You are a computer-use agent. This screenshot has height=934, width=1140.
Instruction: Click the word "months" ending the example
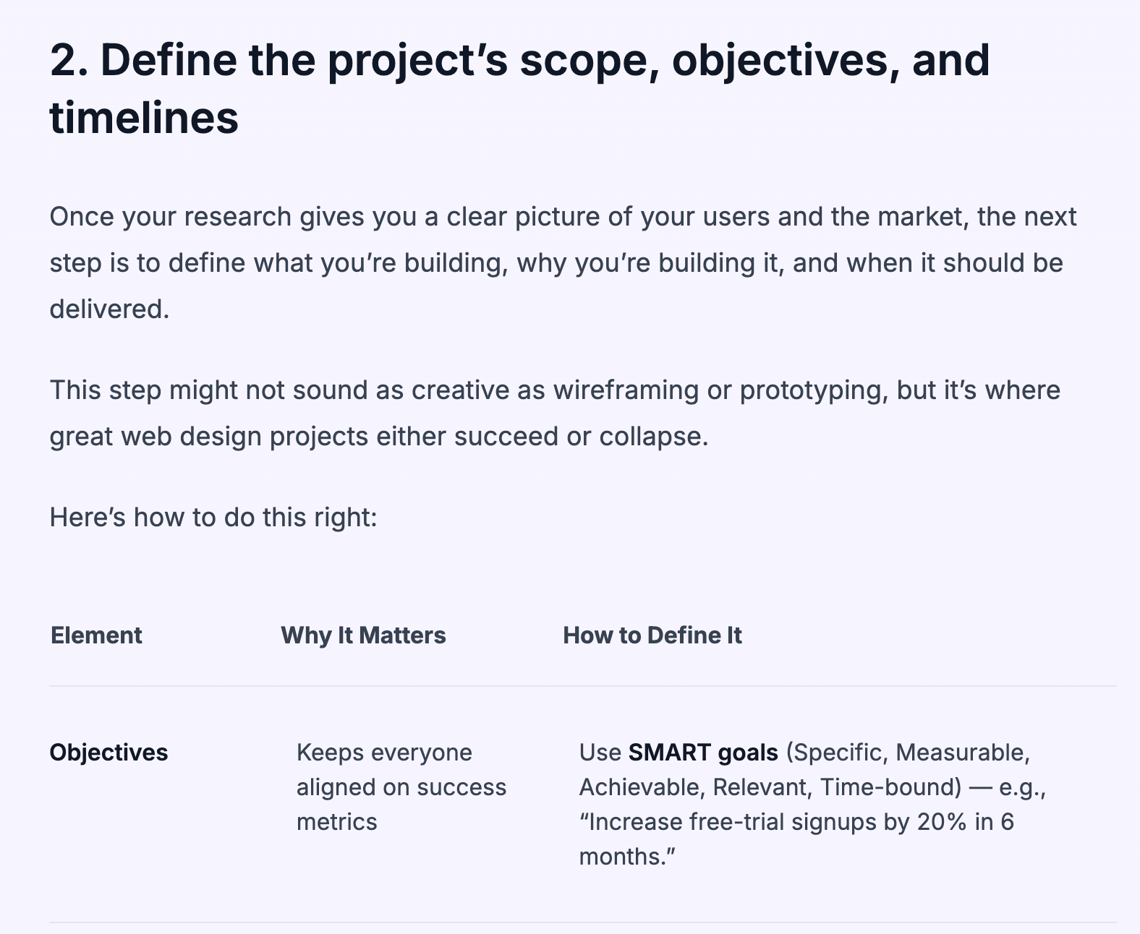click(x=622, y=857)
